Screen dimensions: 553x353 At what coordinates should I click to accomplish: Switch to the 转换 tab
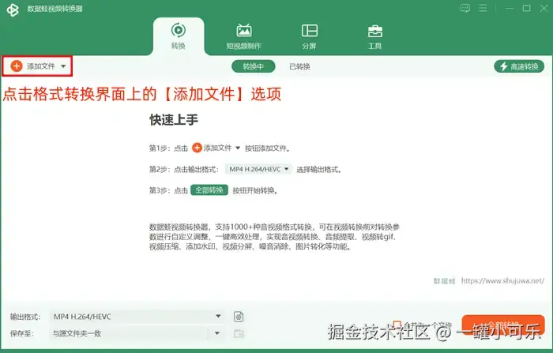pyautogui.click(x=179, y=36)
